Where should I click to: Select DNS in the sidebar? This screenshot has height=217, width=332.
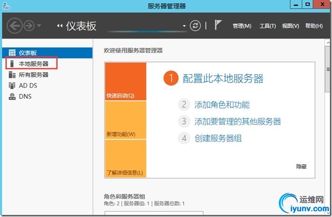pos(47,96)
